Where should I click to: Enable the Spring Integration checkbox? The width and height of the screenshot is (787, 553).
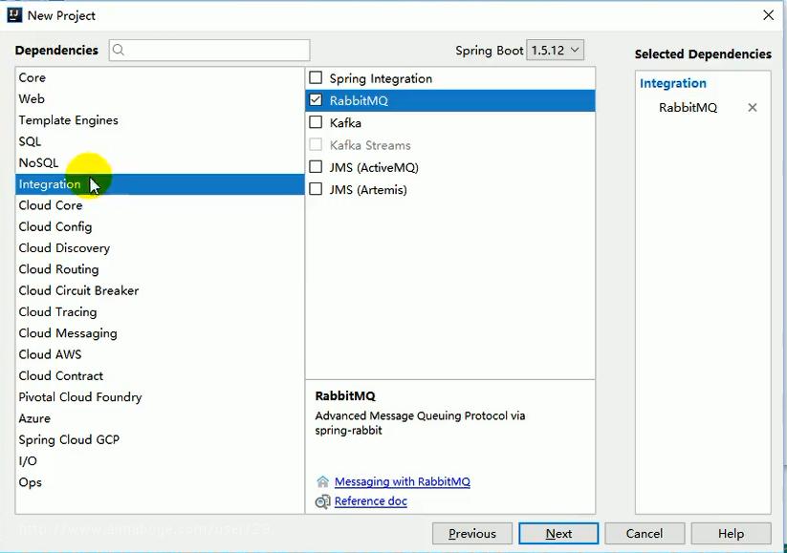316,77
